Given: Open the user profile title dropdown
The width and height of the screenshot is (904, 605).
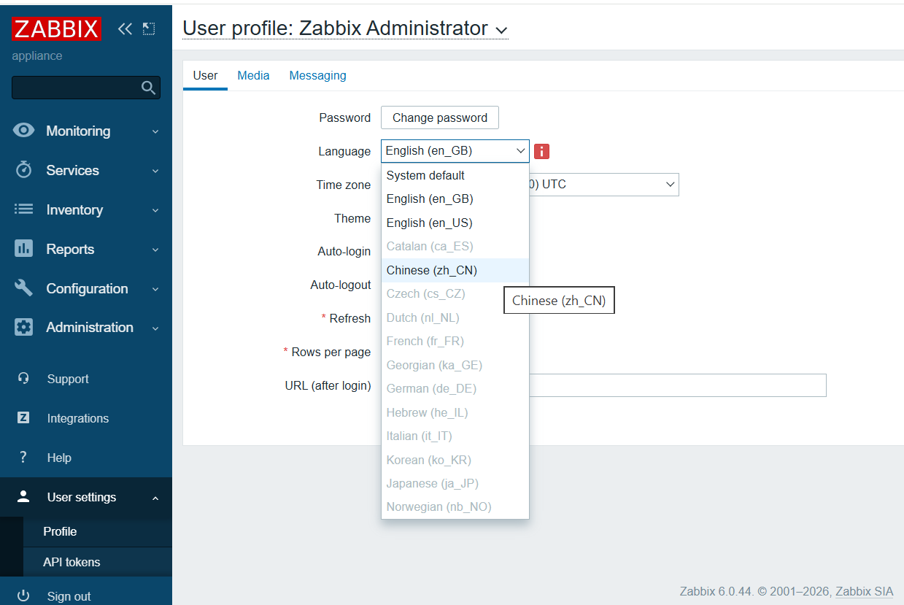Looking at the screenshot, I should 501,30.
